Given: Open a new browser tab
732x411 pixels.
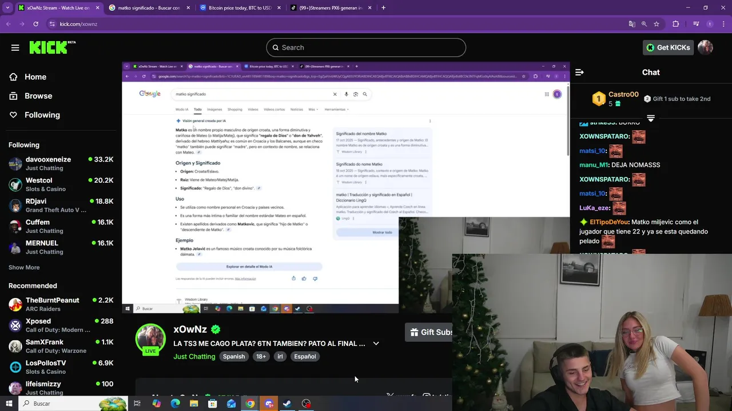Looking at the screenshot, I should click(x=383, y=8).
